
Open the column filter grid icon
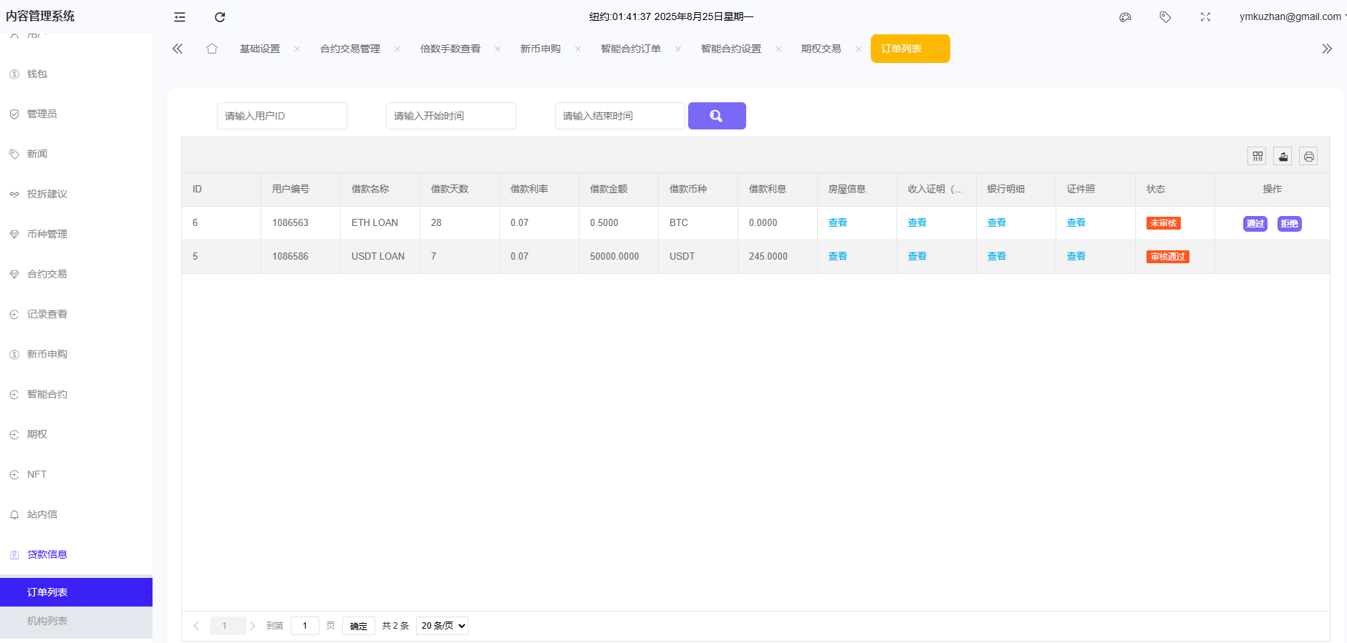[x=1257, y=157]
